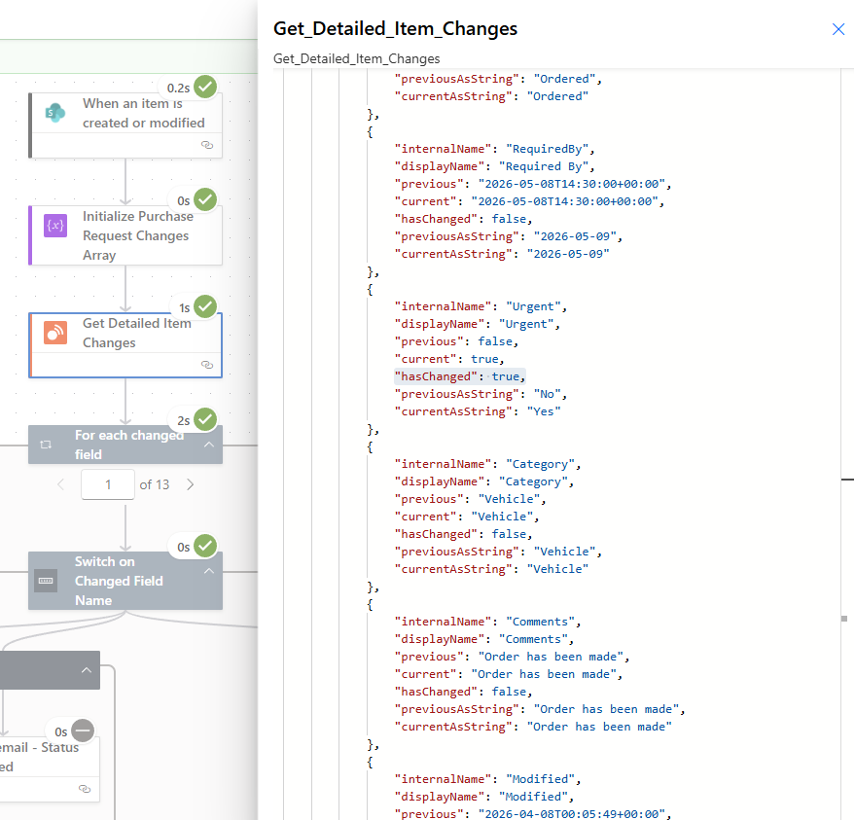The image size is (855, 820).
Task: Collapse the gray switch case header
Action: (x=87, y=670)
